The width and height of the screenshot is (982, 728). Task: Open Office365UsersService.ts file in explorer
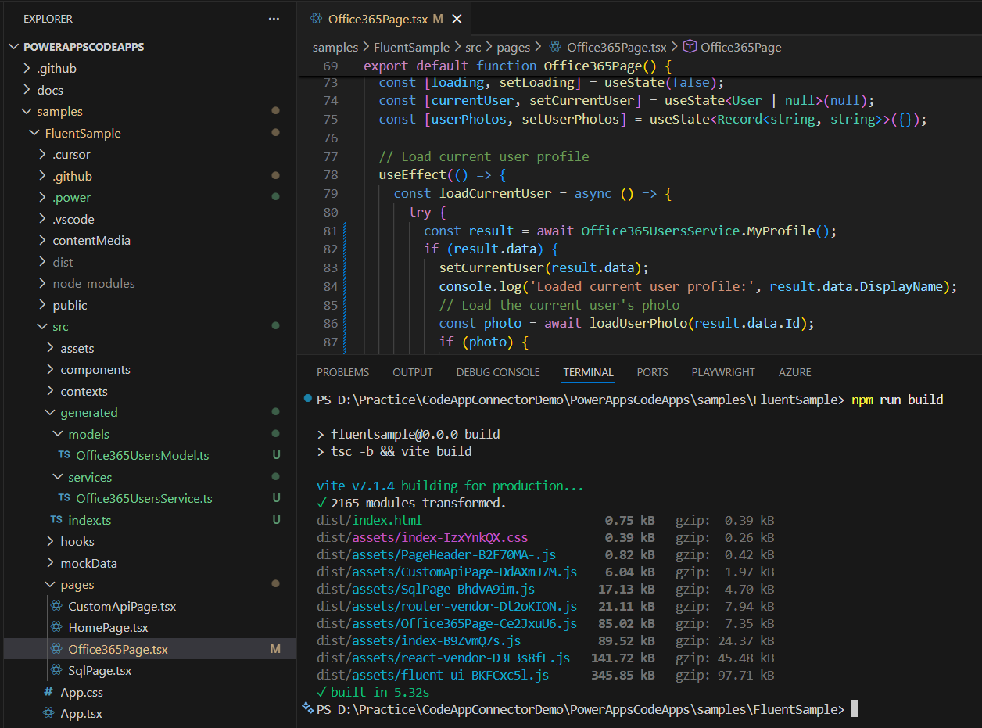pyautogui.click(x=144, y=498)
